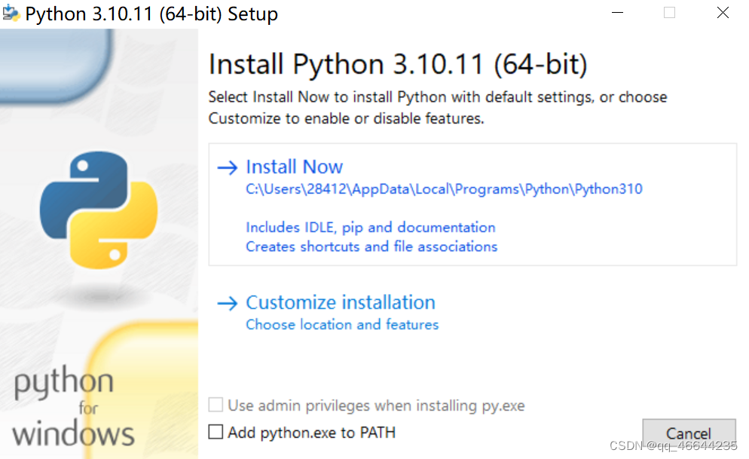The width and height of the screenshot is (749, 459).
Task: Click Creates shortcuts and file associations text
Action: [x=371, y=246]
